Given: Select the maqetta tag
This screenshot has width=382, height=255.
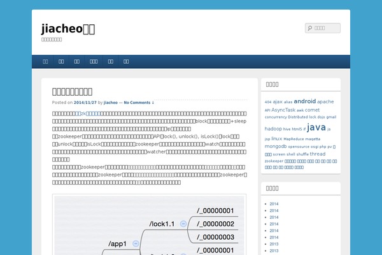Looking at the screenshot, I should coord(313,139).
